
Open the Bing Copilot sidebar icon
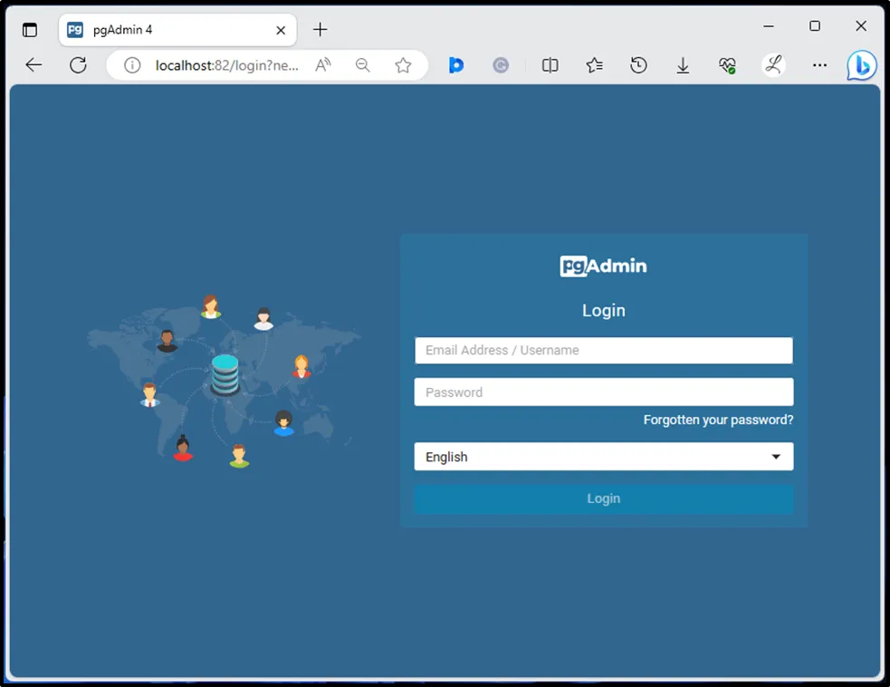(861, 65)
